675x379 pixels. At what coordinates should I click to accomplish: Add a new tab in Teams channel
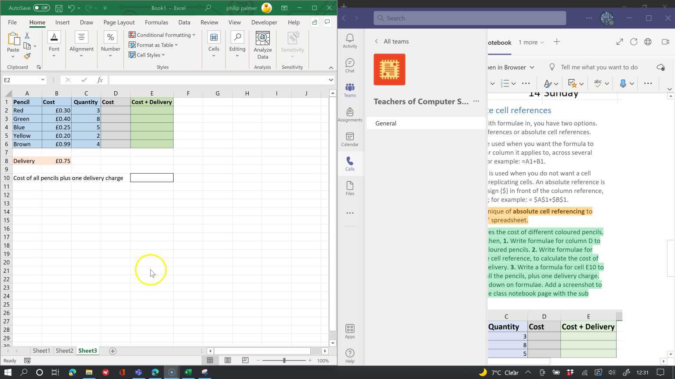coord(557,42)
